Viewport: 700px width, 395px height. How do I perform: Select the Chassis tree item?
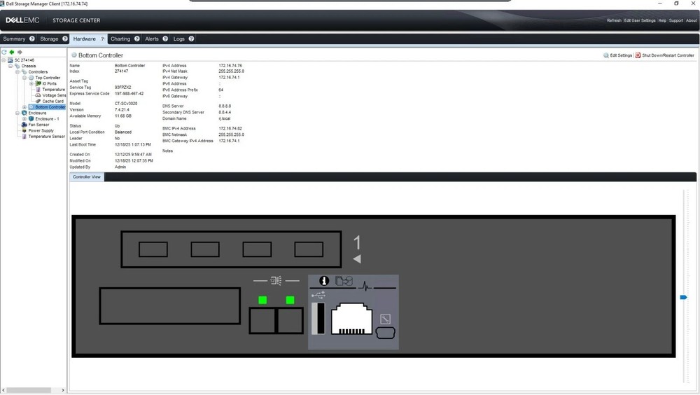point(29,66)
